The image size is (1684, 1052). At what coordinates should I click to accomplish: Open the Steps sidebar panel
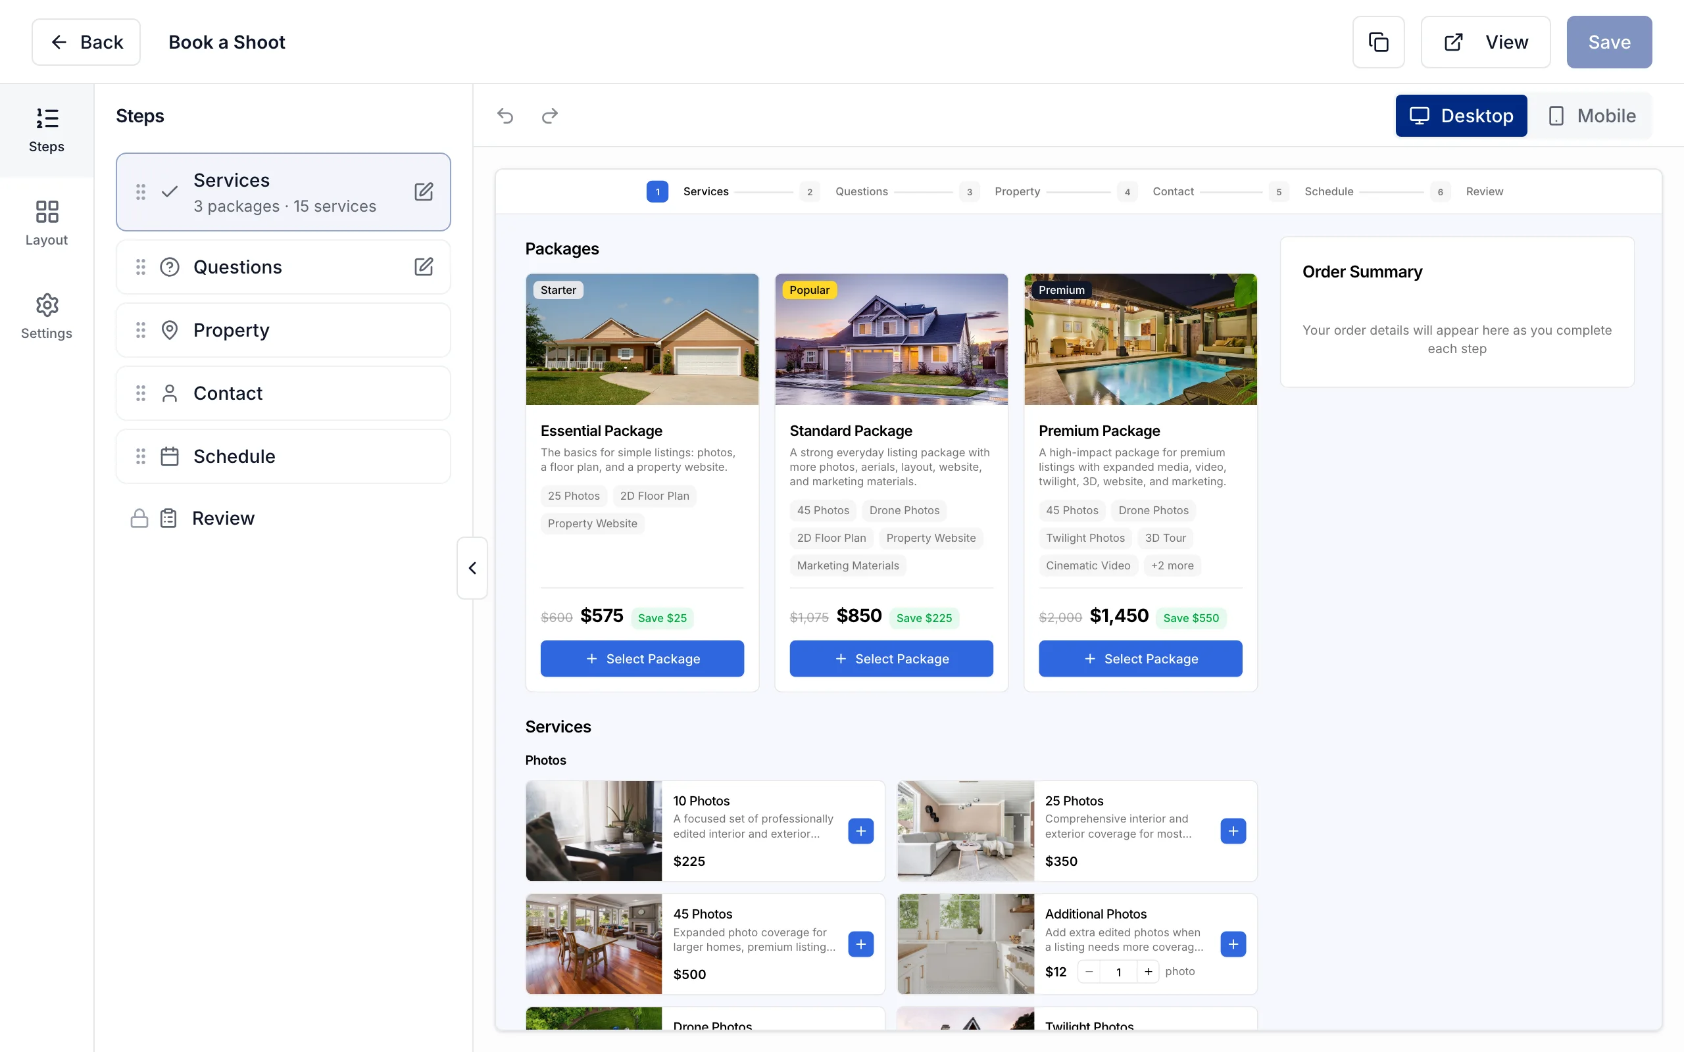coord(47,131)
